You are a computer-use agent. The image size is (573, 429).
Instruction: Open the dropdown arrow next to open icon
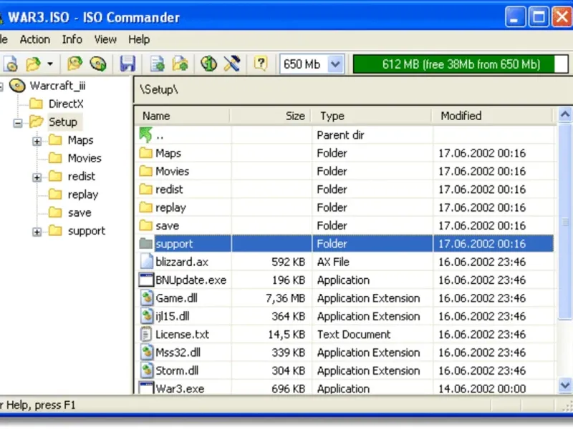click(50, 64)
